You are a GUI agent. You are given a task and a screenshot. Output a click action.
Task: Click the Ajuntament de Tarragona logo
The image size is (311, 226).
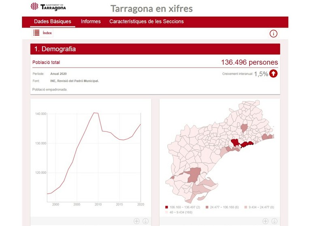(x=48, y=6)
